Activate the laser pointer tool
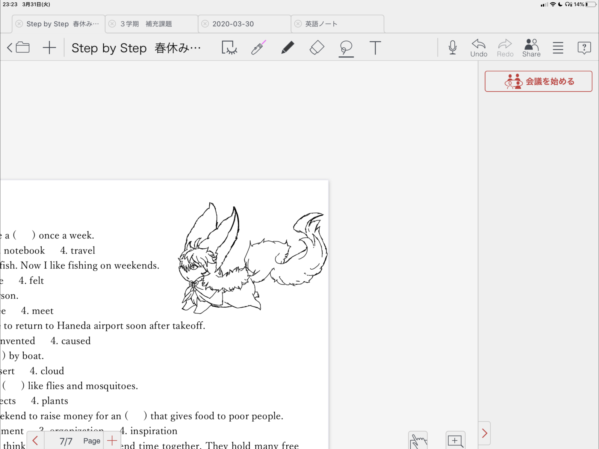This screenshot has height=449, width=599. pos(258,47)
